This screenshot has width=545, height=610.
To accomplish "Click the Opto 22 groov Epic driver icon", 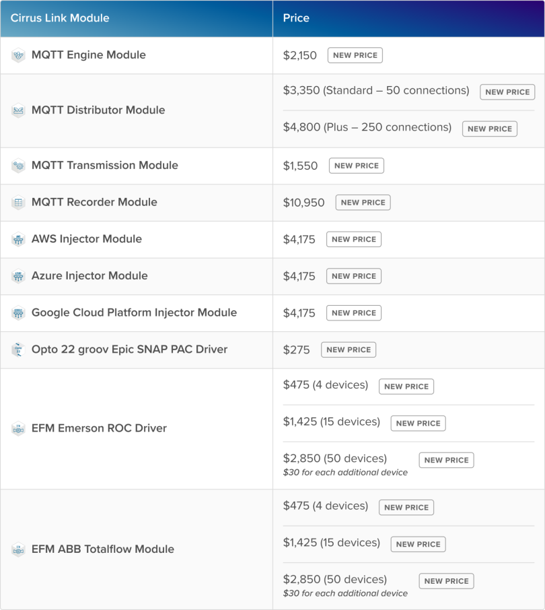I will point(18,349).
